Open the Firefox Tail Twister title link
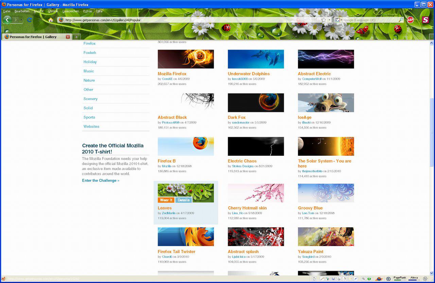Image resolution: width=435 pixels, height=283 pixels. point(176,251)
